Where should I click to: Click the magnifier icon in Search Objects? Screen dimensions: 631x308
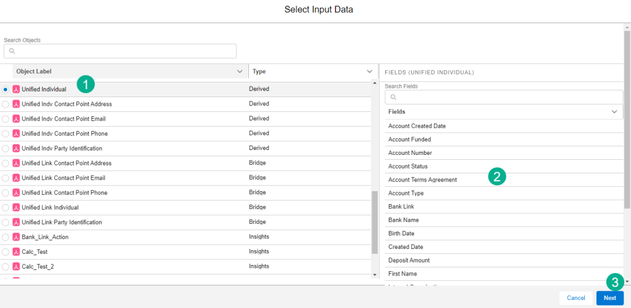12,51
